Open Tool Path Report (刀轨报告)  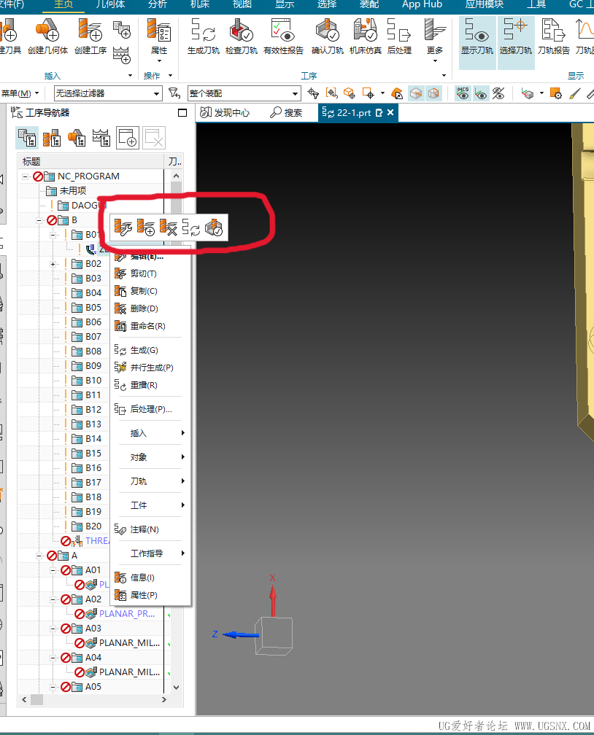pyautogui.click(x=554, y=36)
